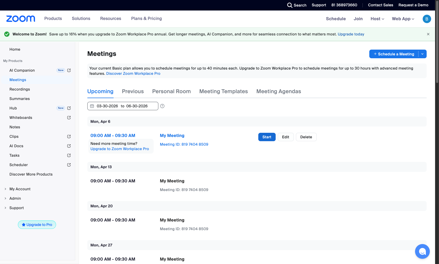This screenshot has height=264, width=439.
Task: Expand the Support sidebar section
Action: (5, 208)
